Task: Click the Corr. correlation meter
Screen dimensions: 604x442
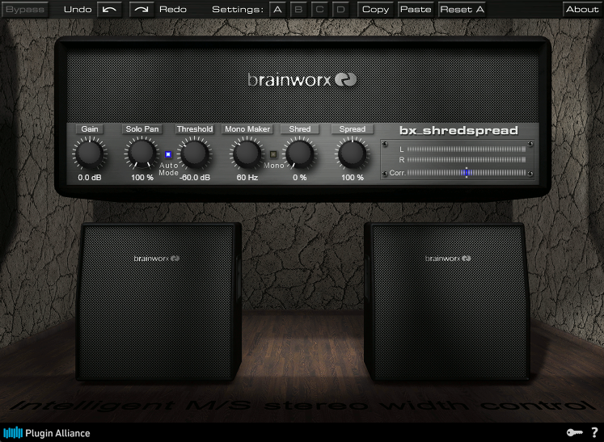Action: click(x=466, y=172)
